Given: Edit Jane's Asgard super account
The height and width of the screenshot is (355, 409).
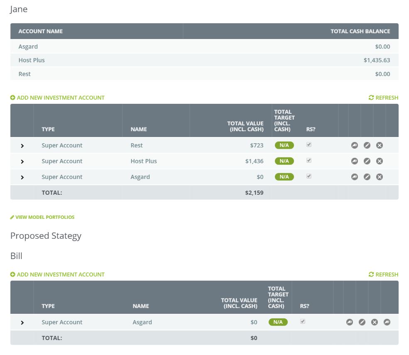Looking at the screenshot, I should (367, 177).
